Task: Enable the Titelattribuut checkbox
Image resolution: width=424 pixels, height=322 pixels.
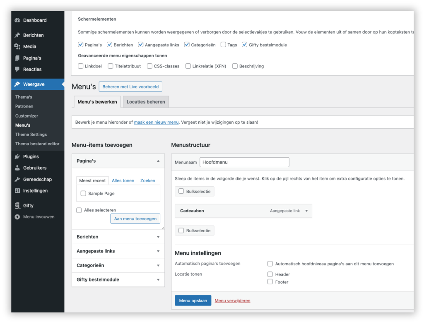Action: pyautogui.click(x=111, y=66)
